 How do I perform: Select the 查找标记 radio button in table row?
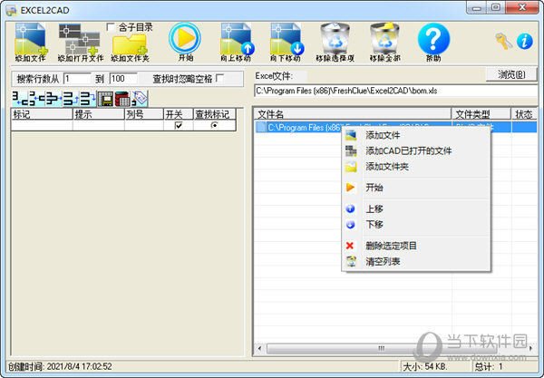coord(214,125)
